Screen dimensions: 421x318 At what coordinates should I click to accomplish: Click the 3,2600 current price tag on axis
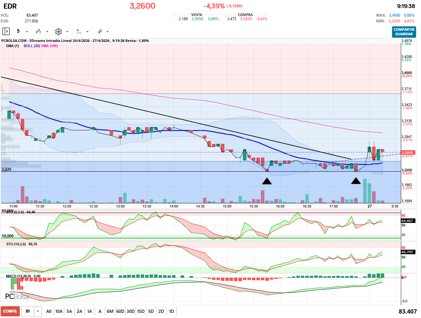coord(407,152)
